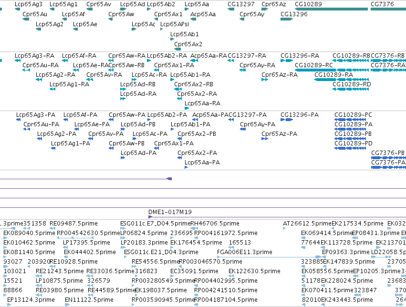Select EST FGA006E11.3prime
406x307 pixels.
[245, 253]
